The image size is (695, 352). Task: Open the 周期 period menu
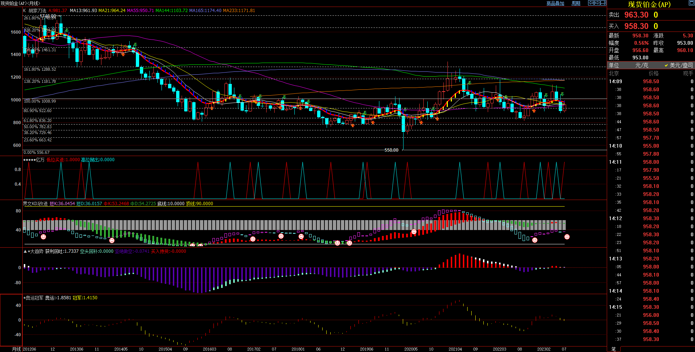(x=576, y=3)
